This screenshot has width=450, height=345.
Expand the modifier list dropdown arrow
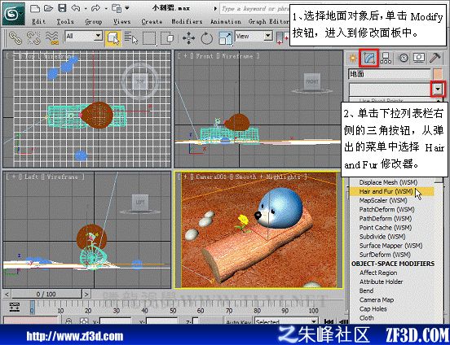point(438,89)
